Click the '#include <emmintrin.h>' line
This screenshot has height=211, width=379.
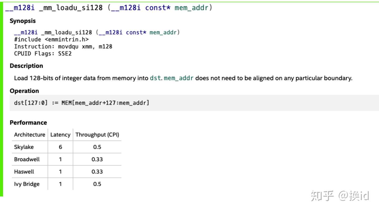coord(51,39)
